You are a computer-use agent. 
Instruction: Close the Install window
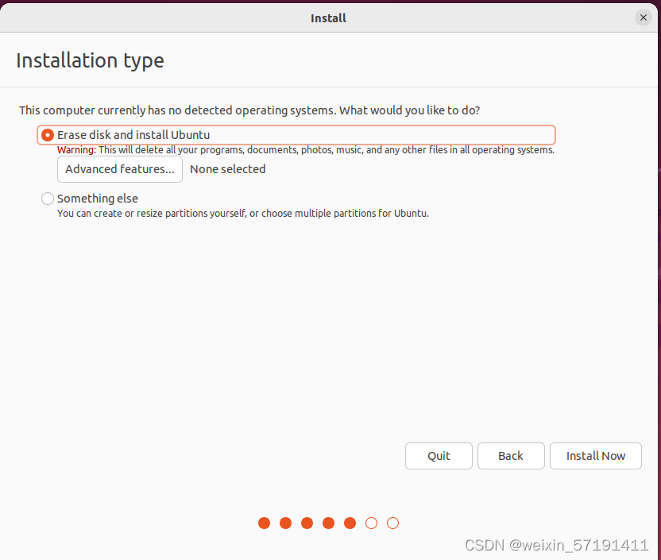[643, 17]
